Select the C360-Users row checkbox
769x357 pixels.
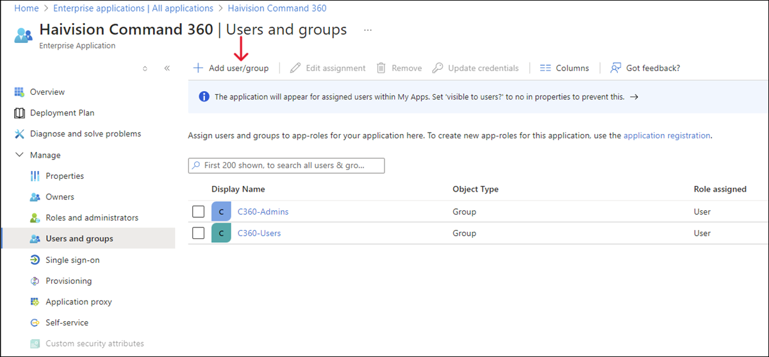(x=199, y=233)
